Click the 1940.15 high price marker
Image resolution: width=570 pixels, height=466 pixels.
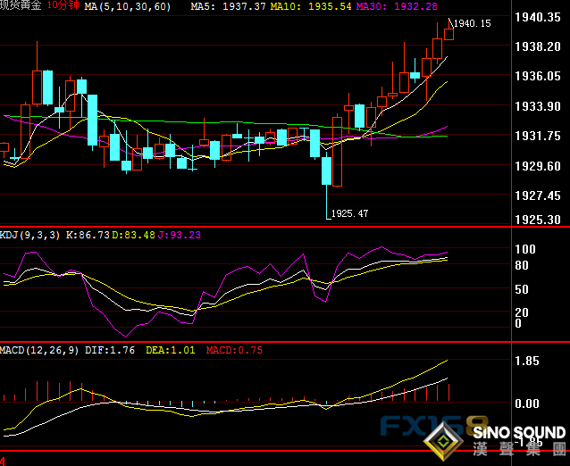coord(473,24)
